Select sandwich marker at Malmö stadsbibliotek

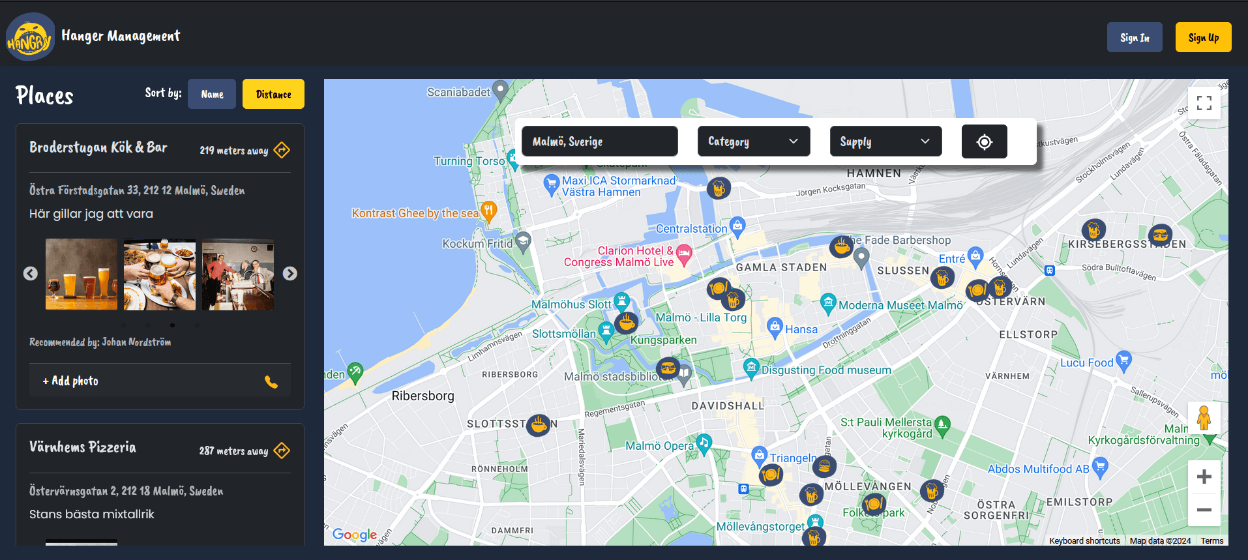click(668, 368)
